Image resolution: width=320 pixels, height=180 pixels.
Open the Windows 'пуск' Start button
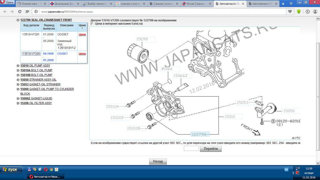point(11,170)
